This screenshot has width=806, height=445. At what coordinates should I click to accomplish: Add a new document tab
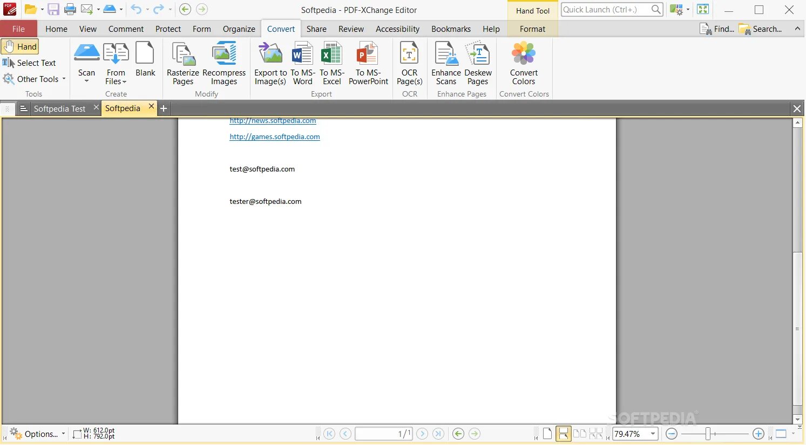(x=164, y=108)
